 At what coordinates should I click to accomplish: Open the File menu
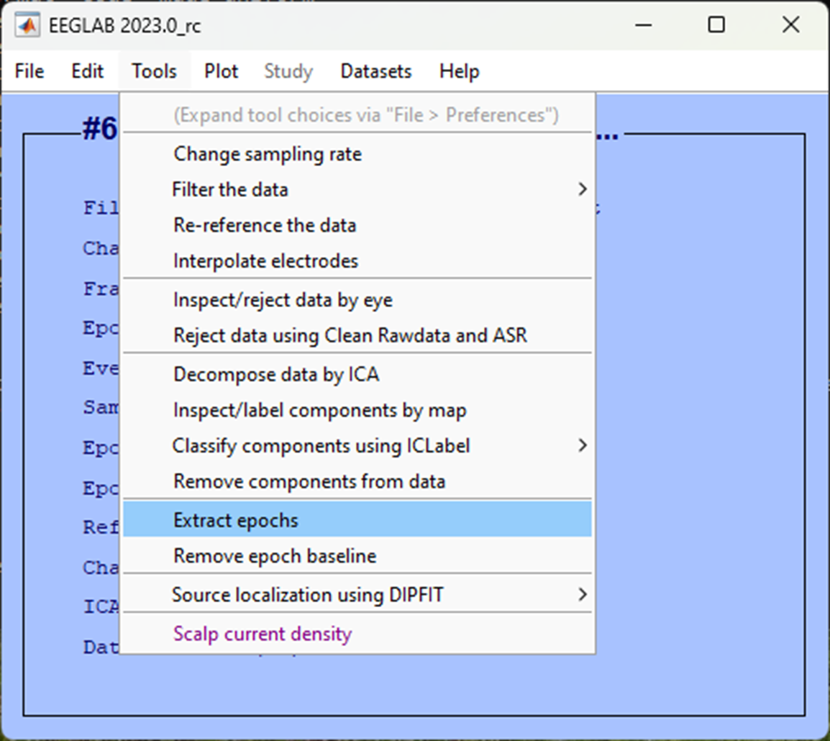29,71
